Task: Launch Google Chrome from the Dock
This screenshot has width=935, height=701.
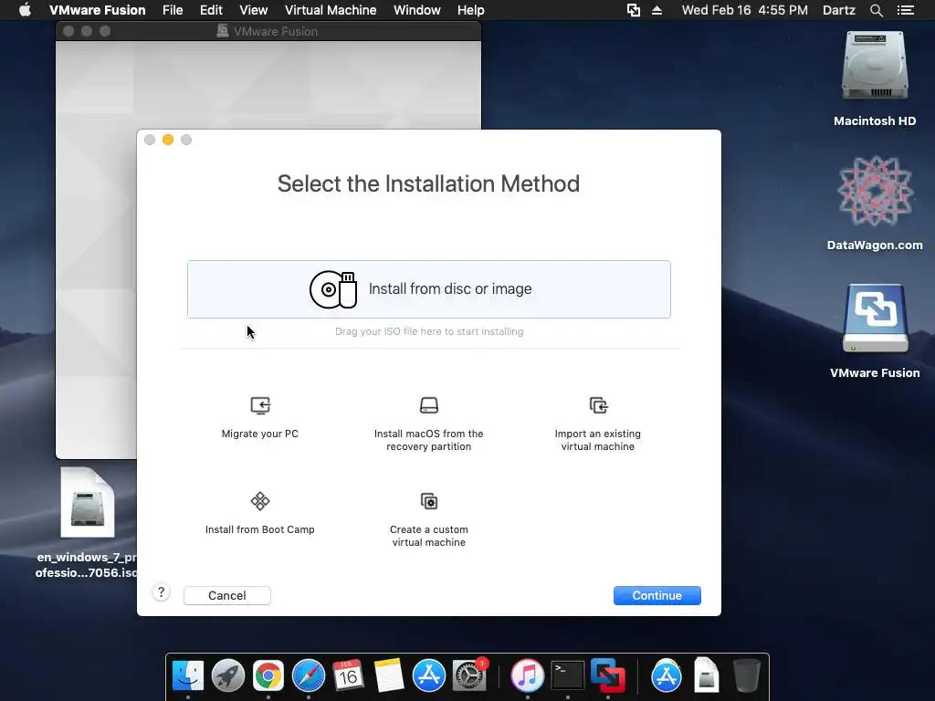Action: [268, 675]
